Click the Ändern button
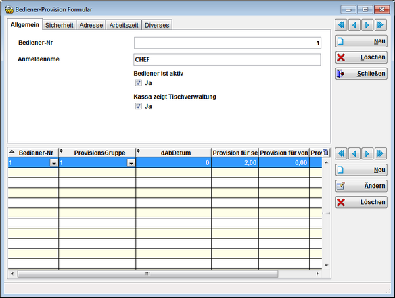The height and width of the screenshot is (298, 395). click(361, 186)
